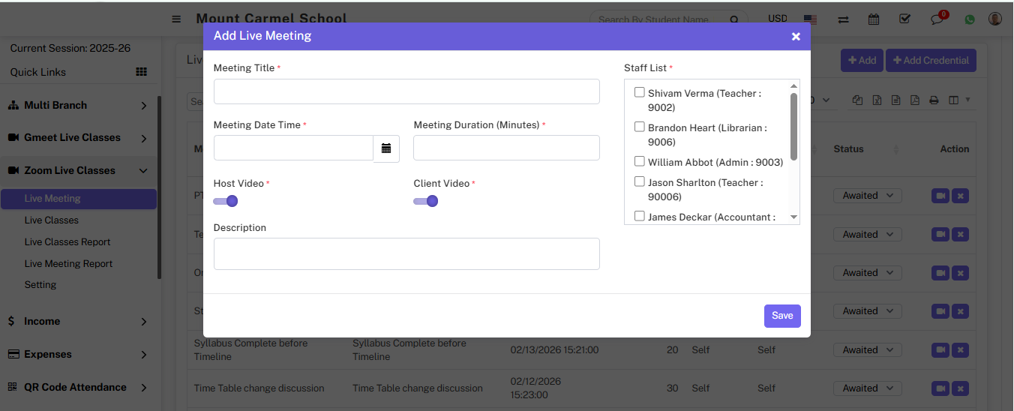The width and height of the screenshot is (1014, 411).
Task: Close the Add Live Meeting dialog
Action: tap(796, 36)
